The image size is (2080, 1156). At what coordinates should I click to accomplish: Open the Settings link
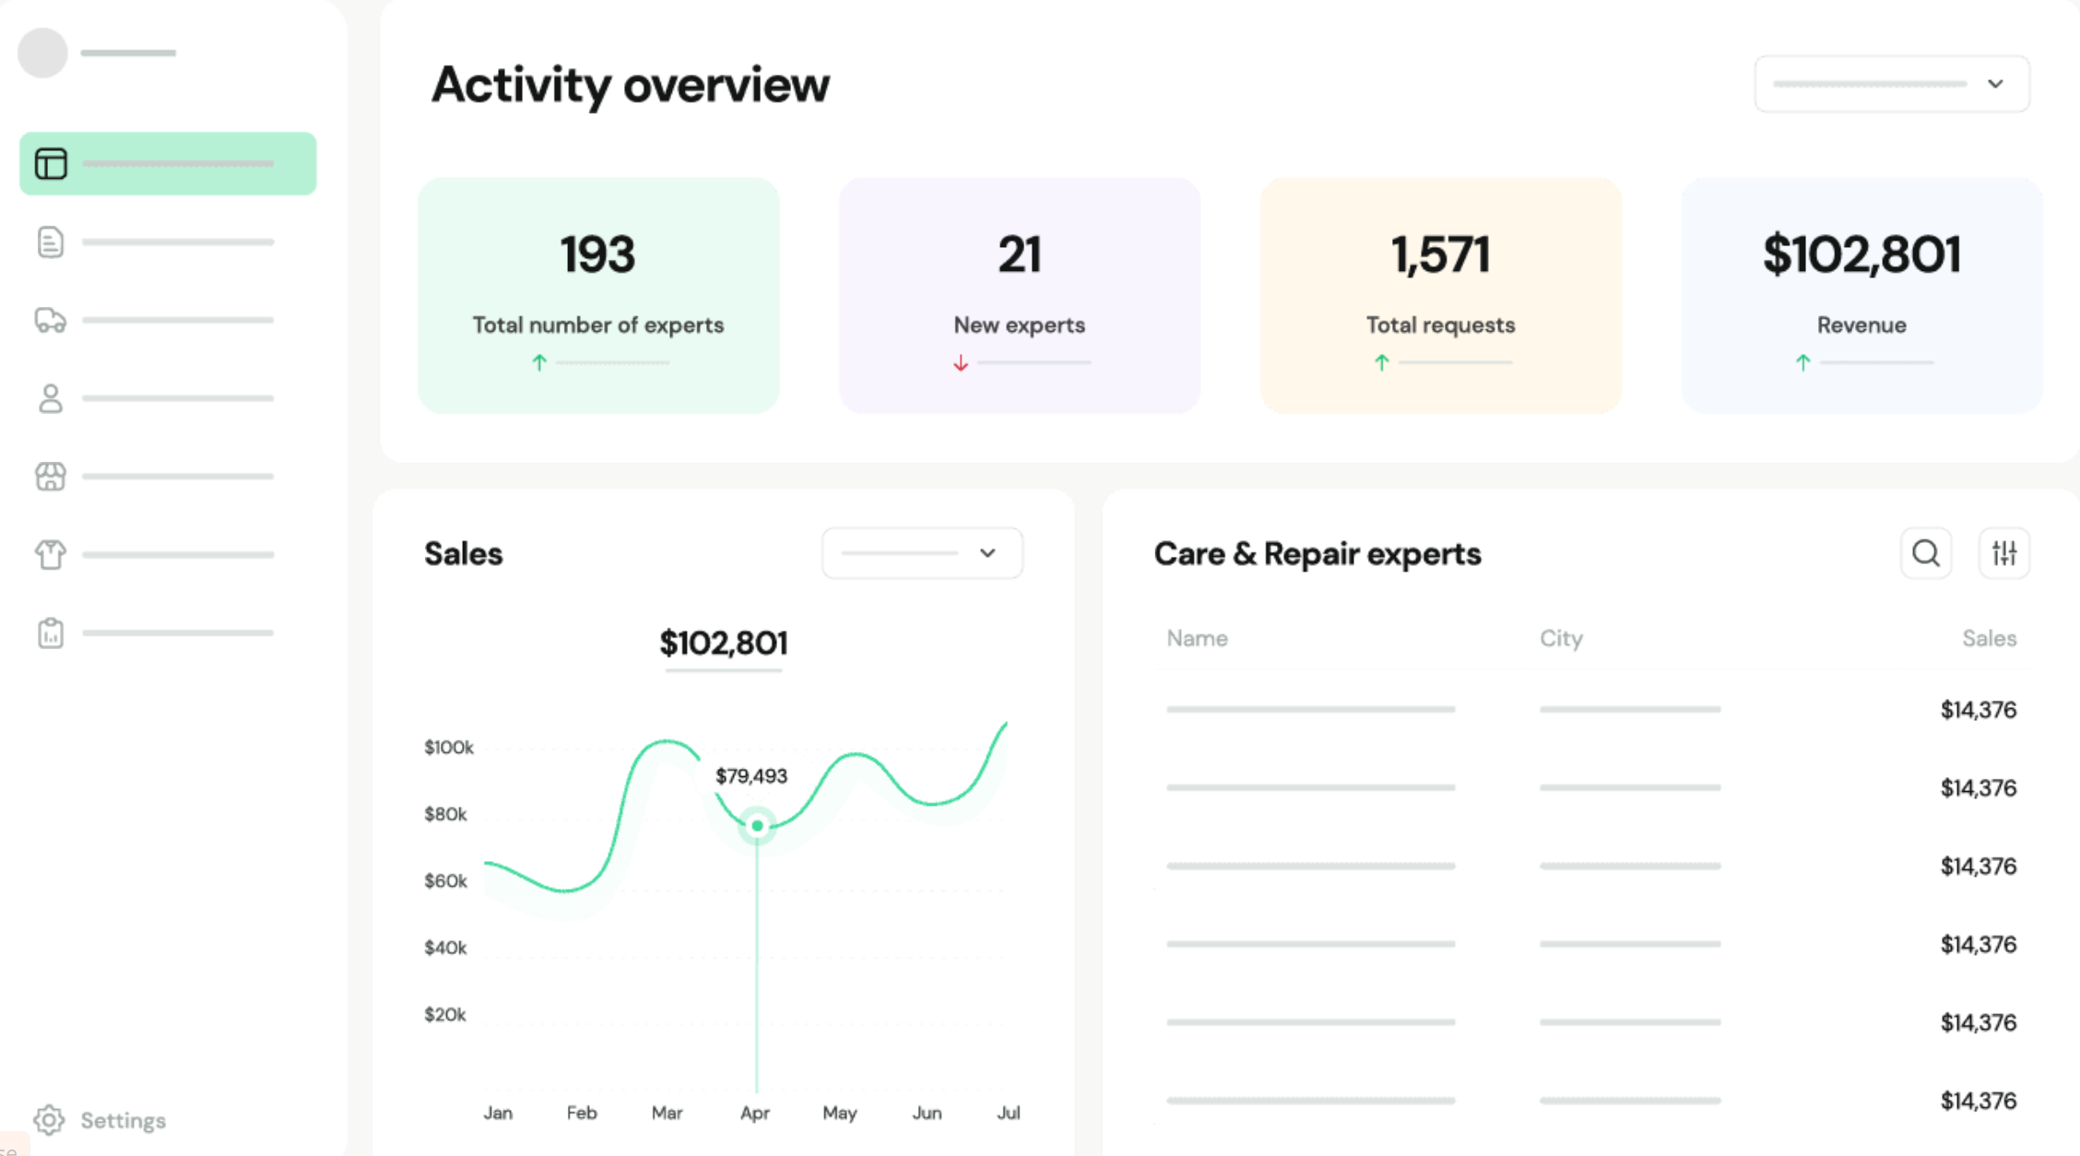[123, 1120]
